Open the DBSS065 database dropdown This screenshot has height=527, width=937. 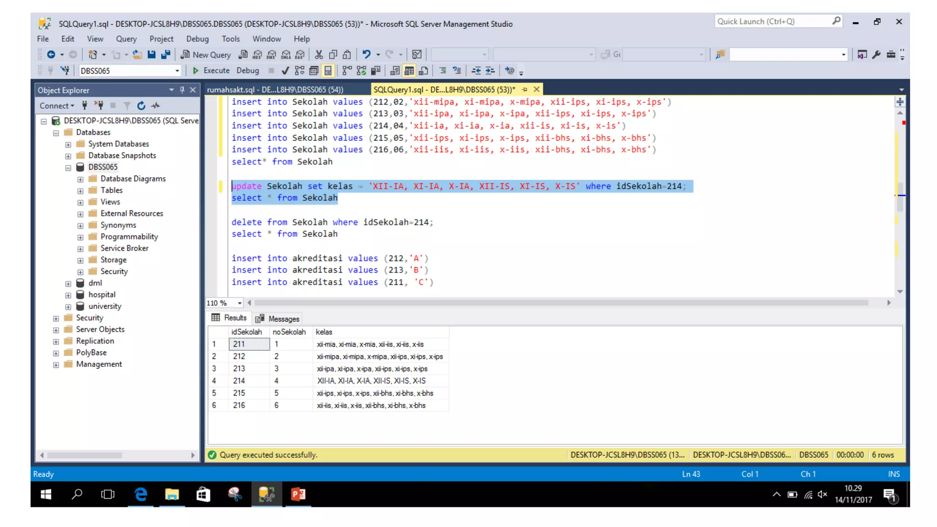(177, 71)
